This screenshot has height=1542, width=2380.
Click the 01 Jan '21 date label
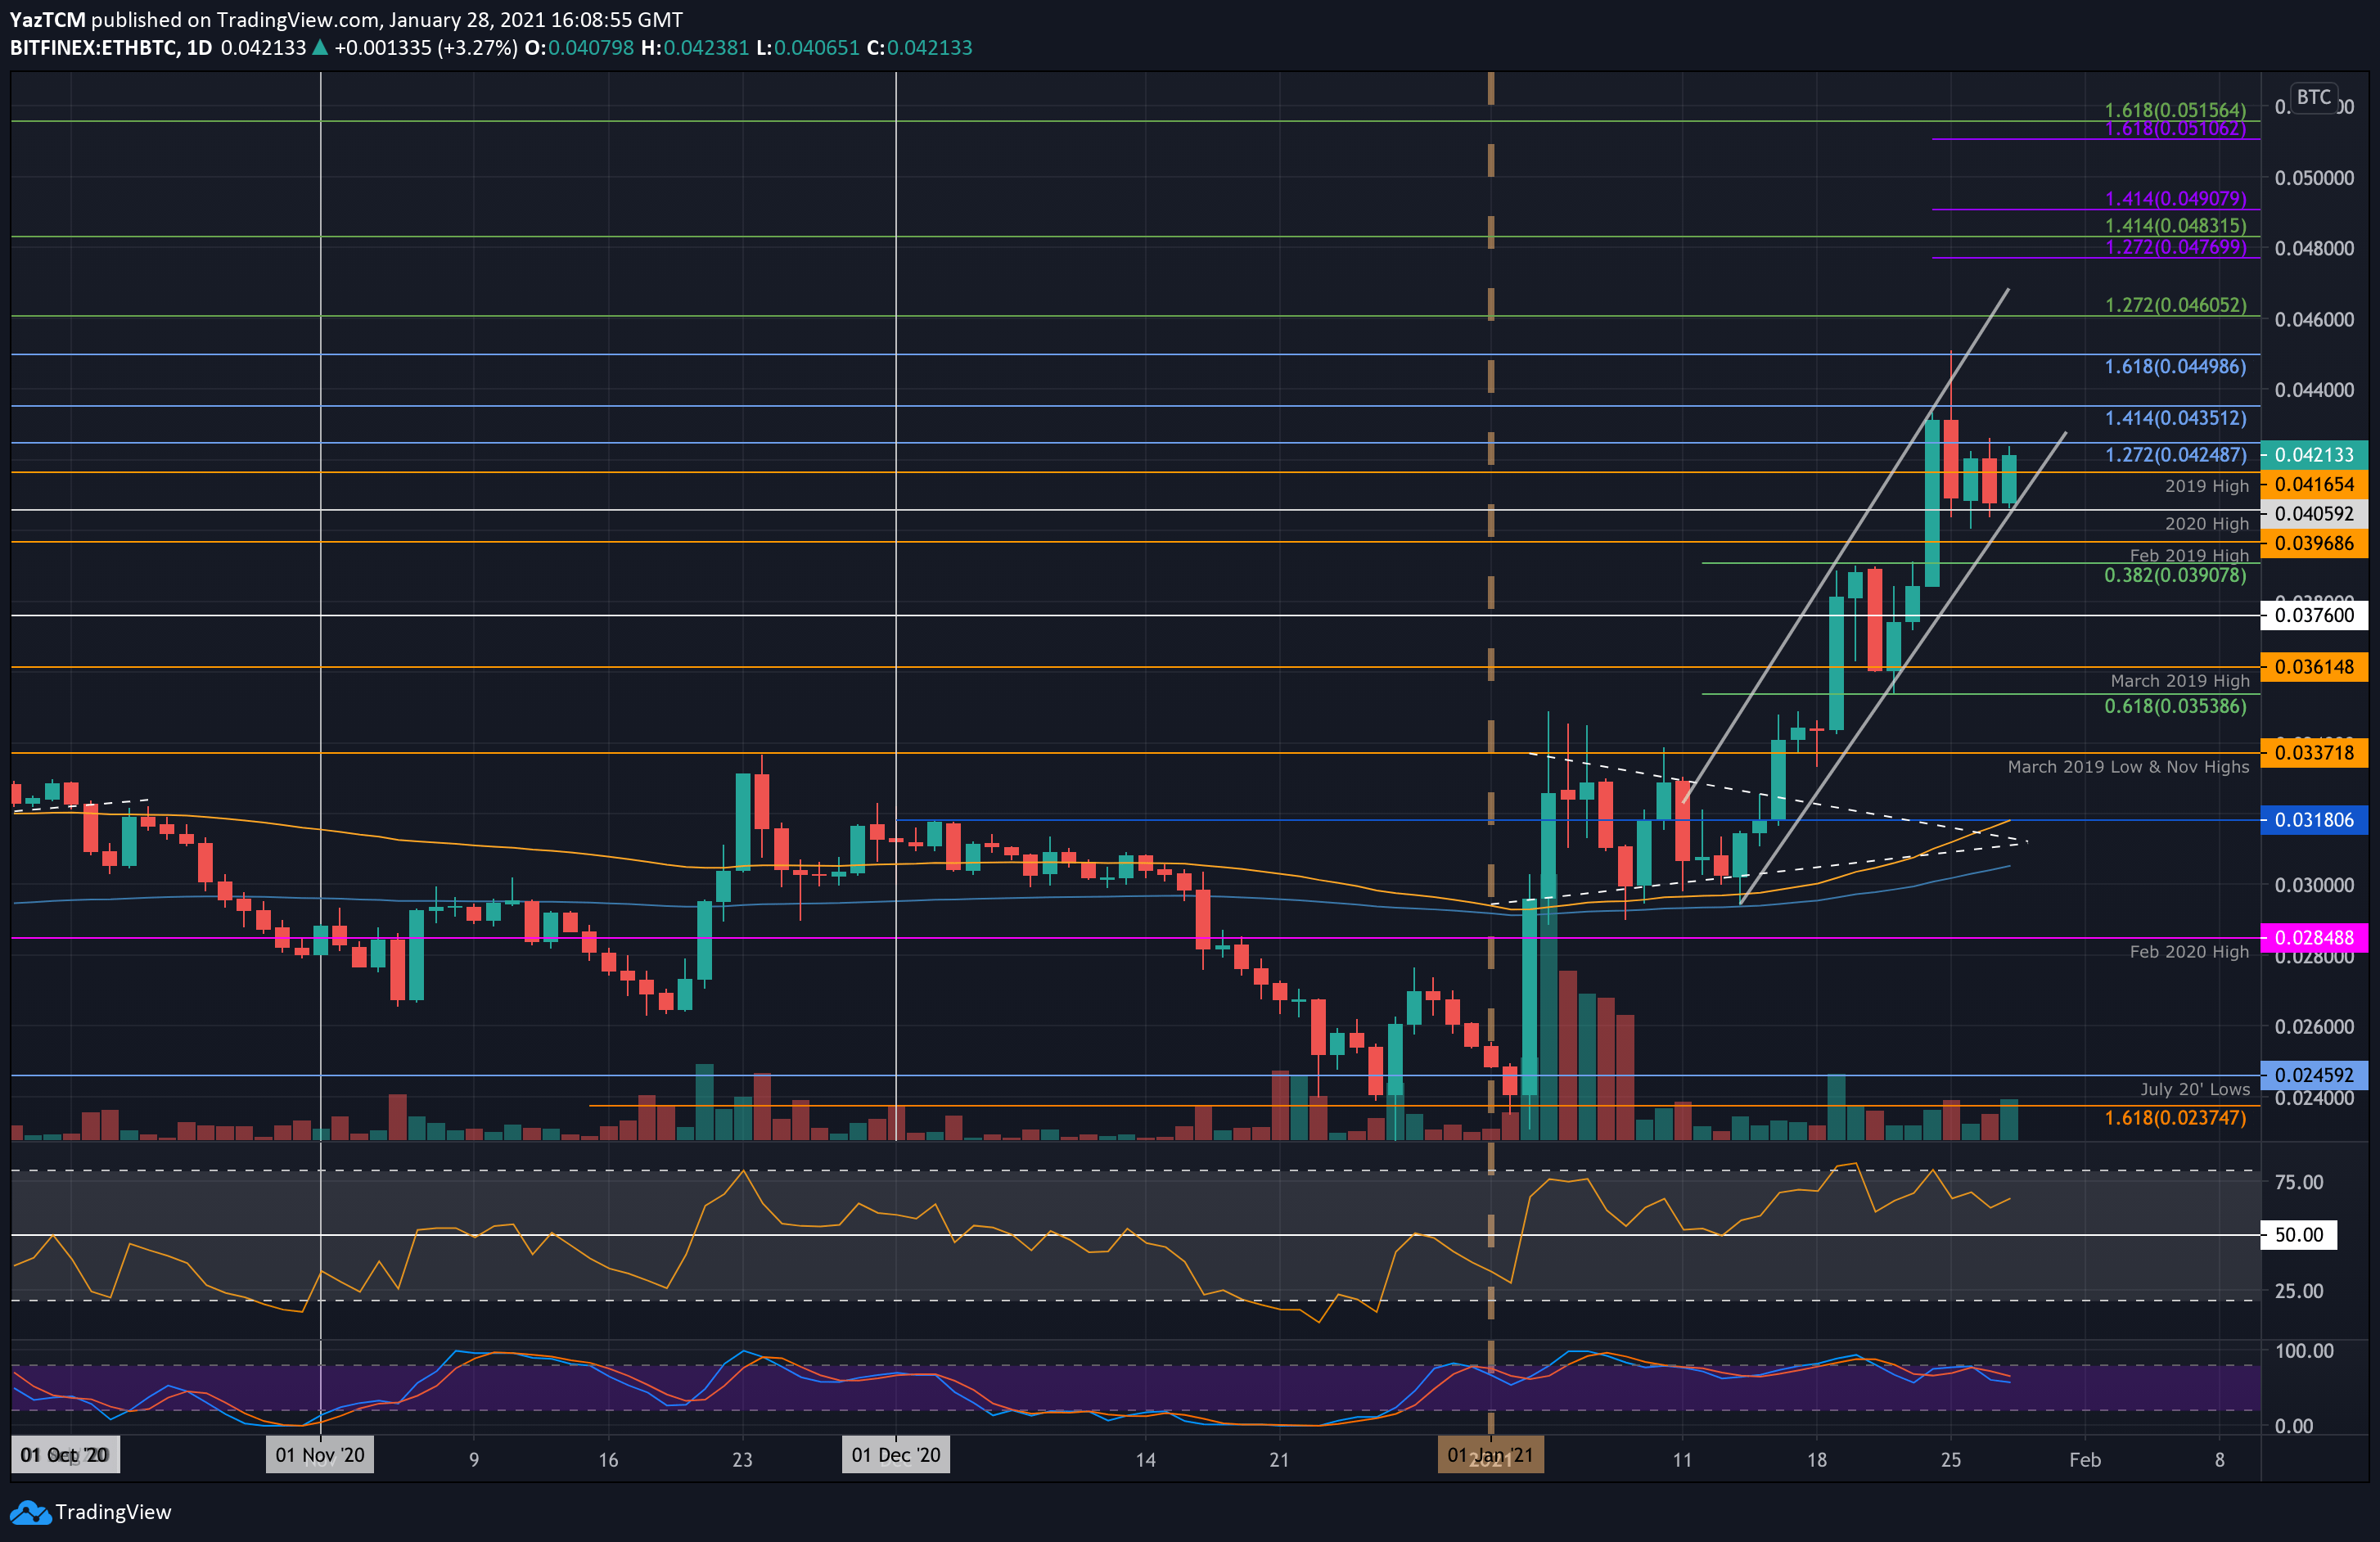1490,1455
